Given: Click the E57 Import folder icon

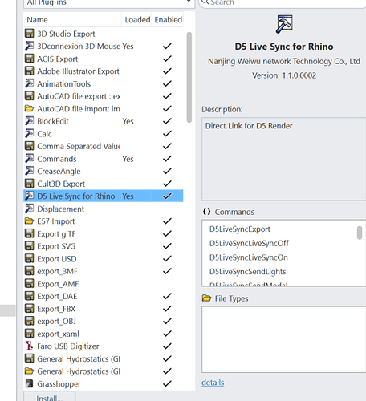Looking at the screenshot, I should [30, 221].
